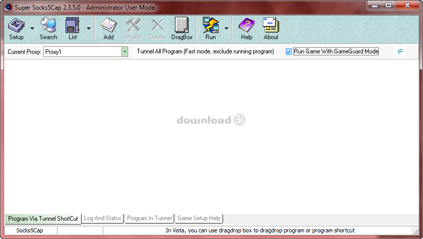The width and height of the screenshot is (423, 239).
Task: Switch to Log And Status tab
Action: coord(103,218)
